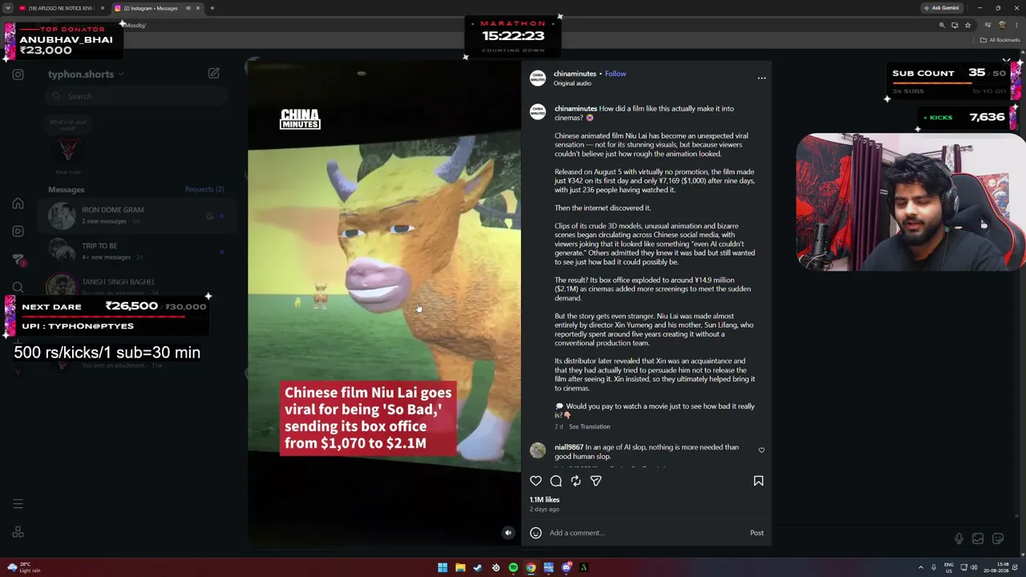Open the post's three-dot more options menu
The height and width of the screenshot is (577, 1026).
point(761,78)
